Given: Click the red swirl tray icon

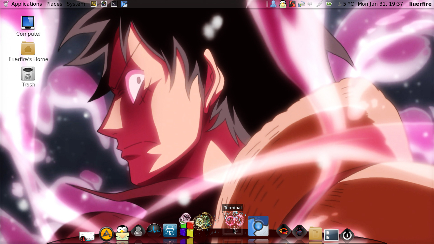Looking at the screenshot, I should tap(292, 4).
